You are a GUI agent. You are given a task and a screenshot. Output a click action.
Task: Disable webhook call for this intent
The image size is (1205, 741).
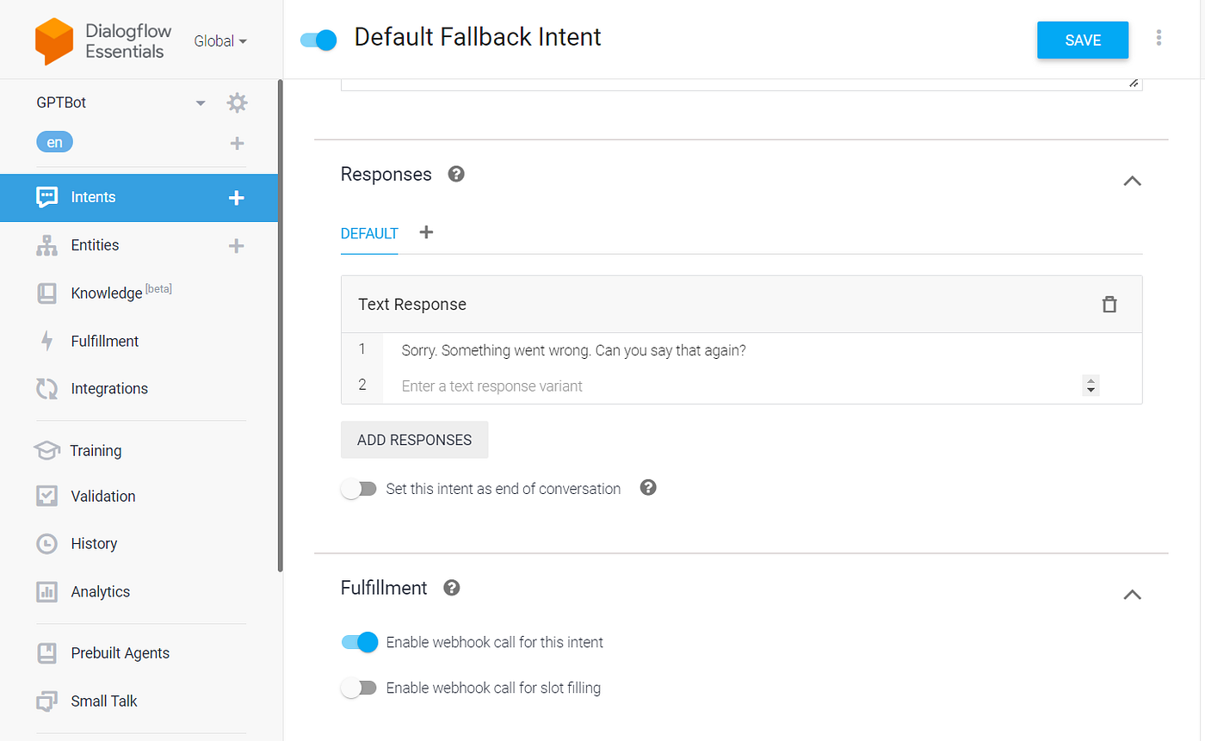pyautogui.click(x=360, y=642)
